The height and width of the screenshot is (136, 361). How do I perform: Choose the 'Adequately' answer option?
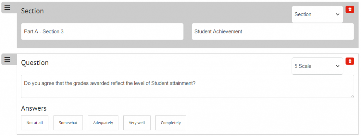click(103, 123)
